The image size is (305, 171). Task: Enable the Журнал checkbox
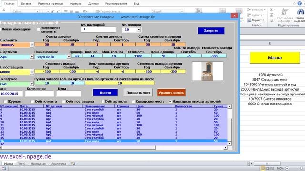5,101
